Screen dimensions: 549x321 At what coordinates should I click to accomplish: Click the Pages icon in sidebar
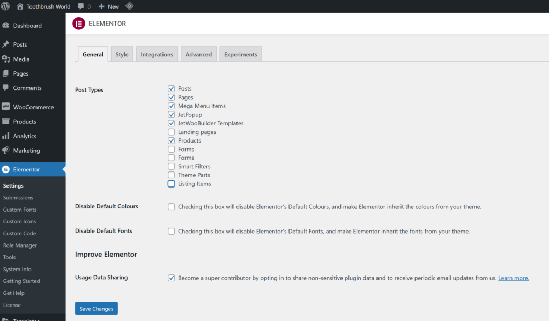(x=5, y=73)
